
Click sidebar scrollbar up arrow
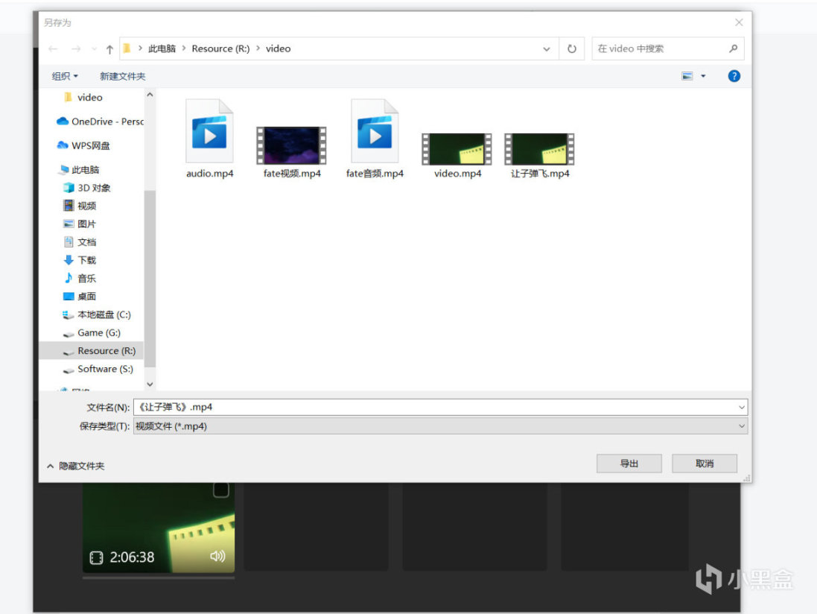click(150, 95)
